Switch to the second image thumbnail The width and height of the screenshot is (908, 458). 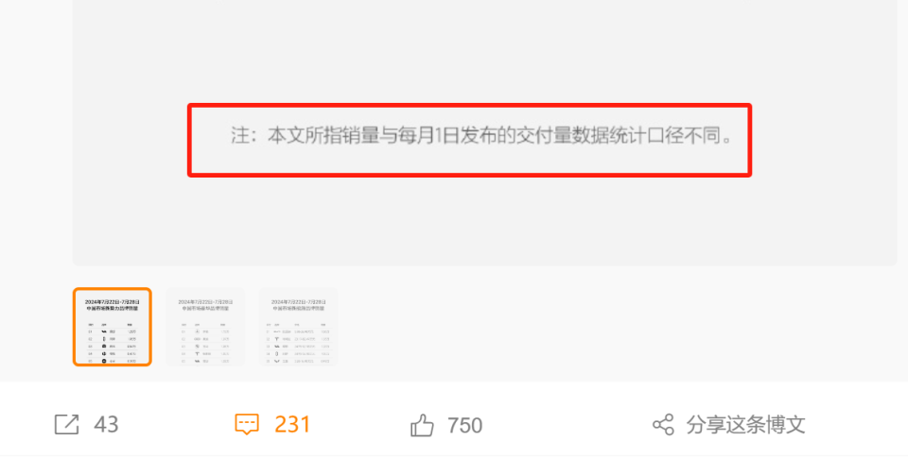(205, 327)
